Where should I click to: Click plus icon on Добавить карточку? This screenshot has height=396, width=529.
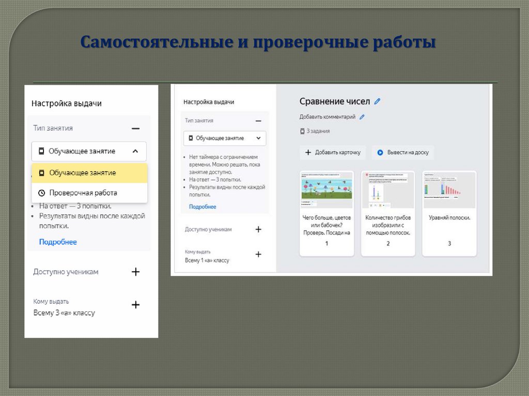point(308,152)
